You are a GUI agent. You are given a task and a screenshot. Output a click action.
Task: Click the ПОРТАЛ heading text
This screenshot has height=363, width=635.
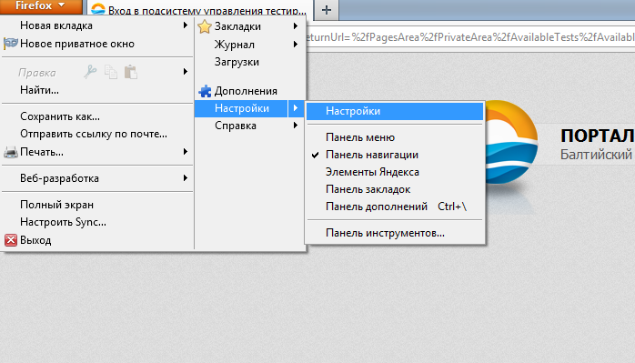pos(598,136)
